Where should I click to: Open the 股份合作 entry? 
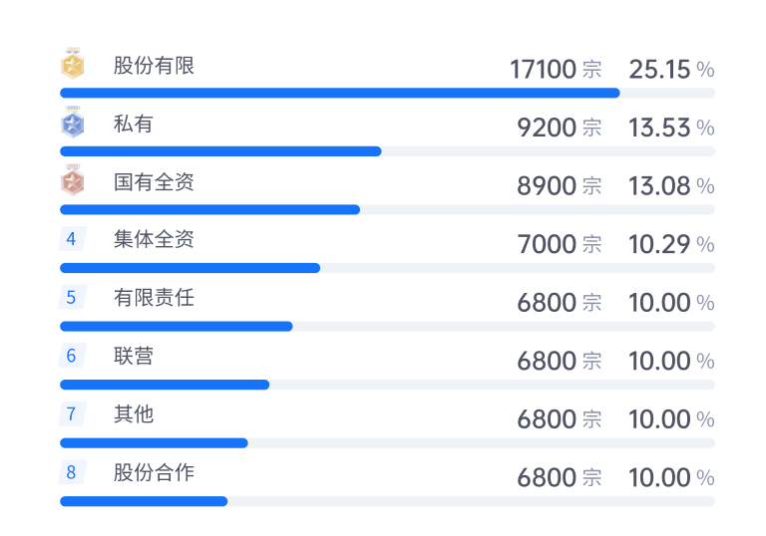click(154, 472)
